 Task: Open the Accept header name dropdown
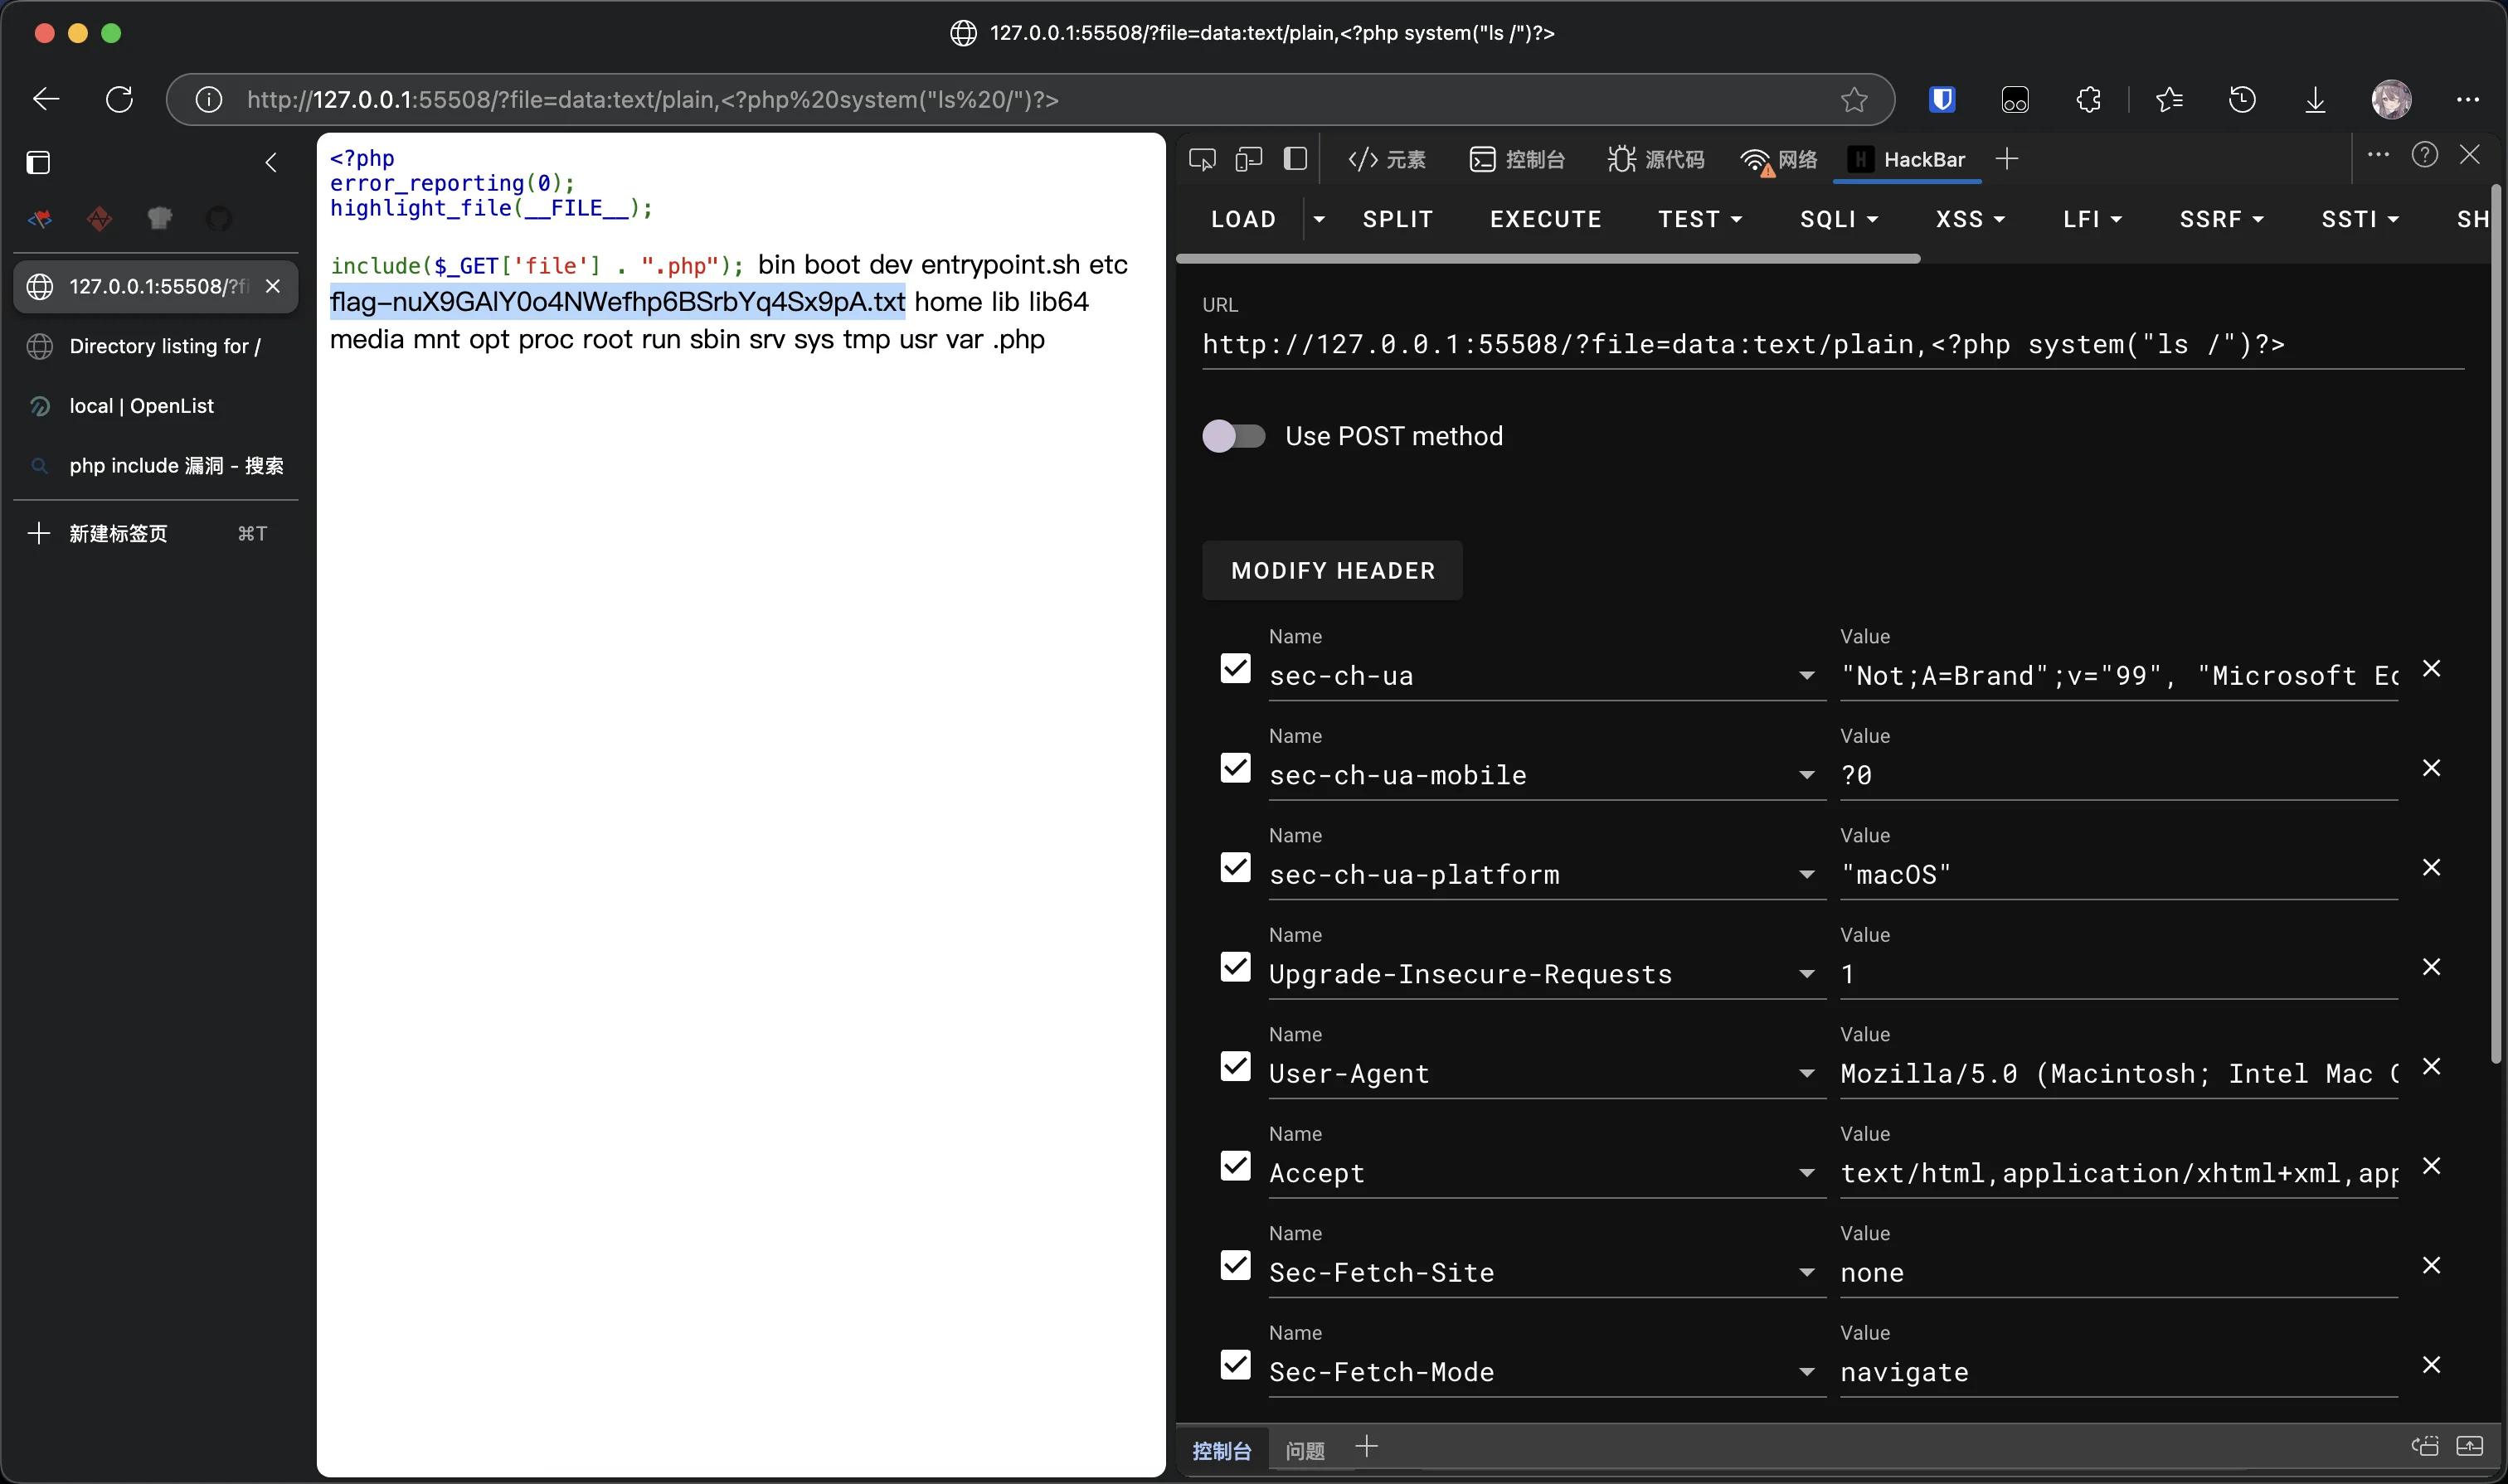pyautogui.click(x=1806, y=1173)
